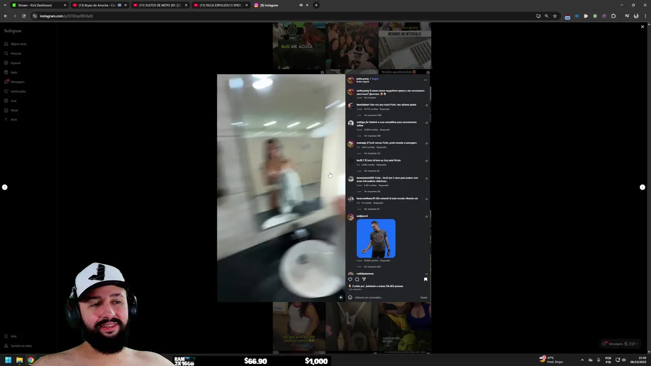Screen dimensions: 651x366
Task: Like the lucas.matheus.19 comment
Action: pos(426,199)
